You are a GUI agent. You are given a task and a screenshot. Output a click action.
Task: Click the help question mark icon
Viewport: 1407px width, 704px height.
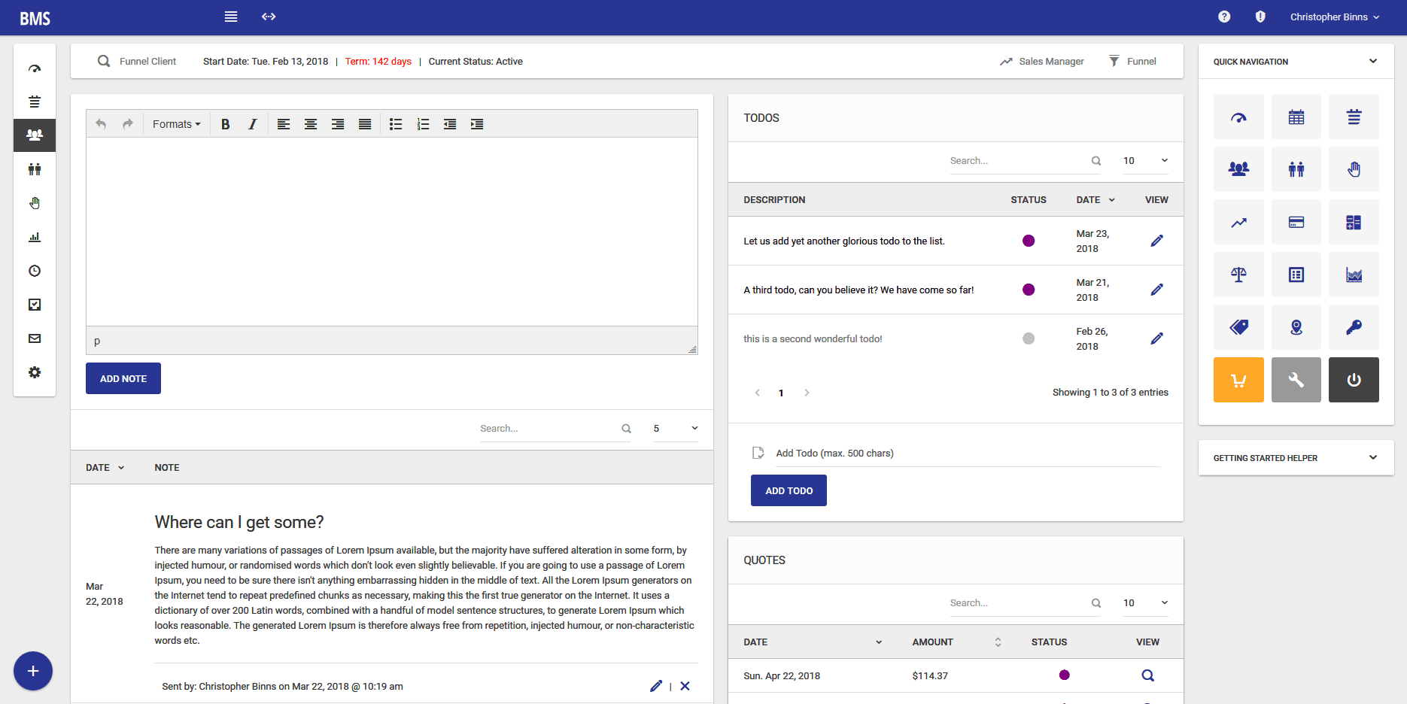(x=1224, y=17)
